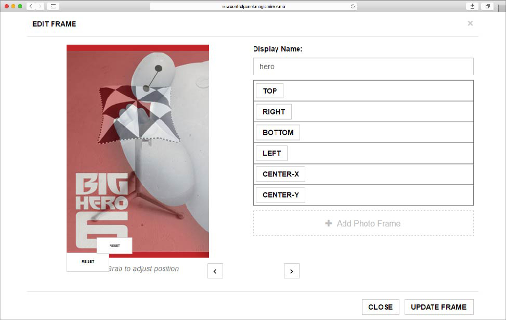Select the BOTTOM alignment button

coord(278,132)
